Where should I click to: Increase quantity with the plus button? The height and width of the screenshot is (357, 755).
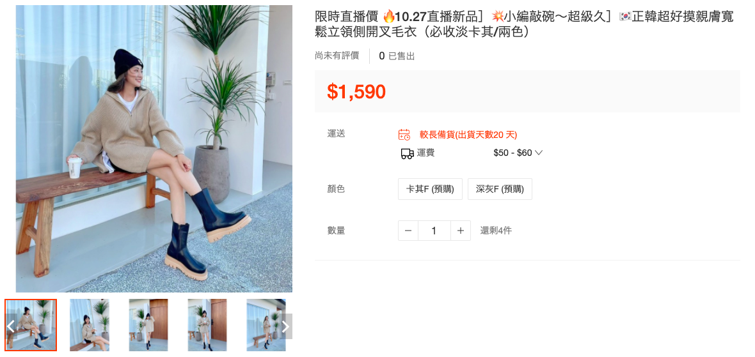point(460,231)
